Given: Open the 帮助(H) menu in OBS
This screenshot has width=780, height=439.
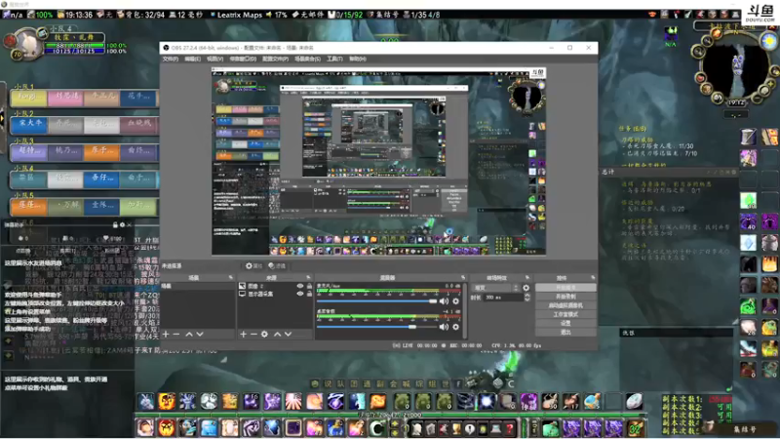Looking at the screenshot, I should [358, 59].
